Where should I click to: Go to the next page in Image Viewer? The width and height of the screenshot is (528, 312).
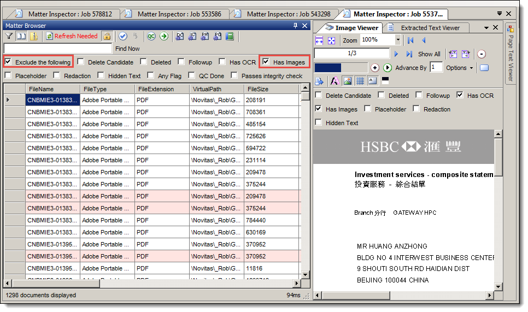(x=396, y=54)
